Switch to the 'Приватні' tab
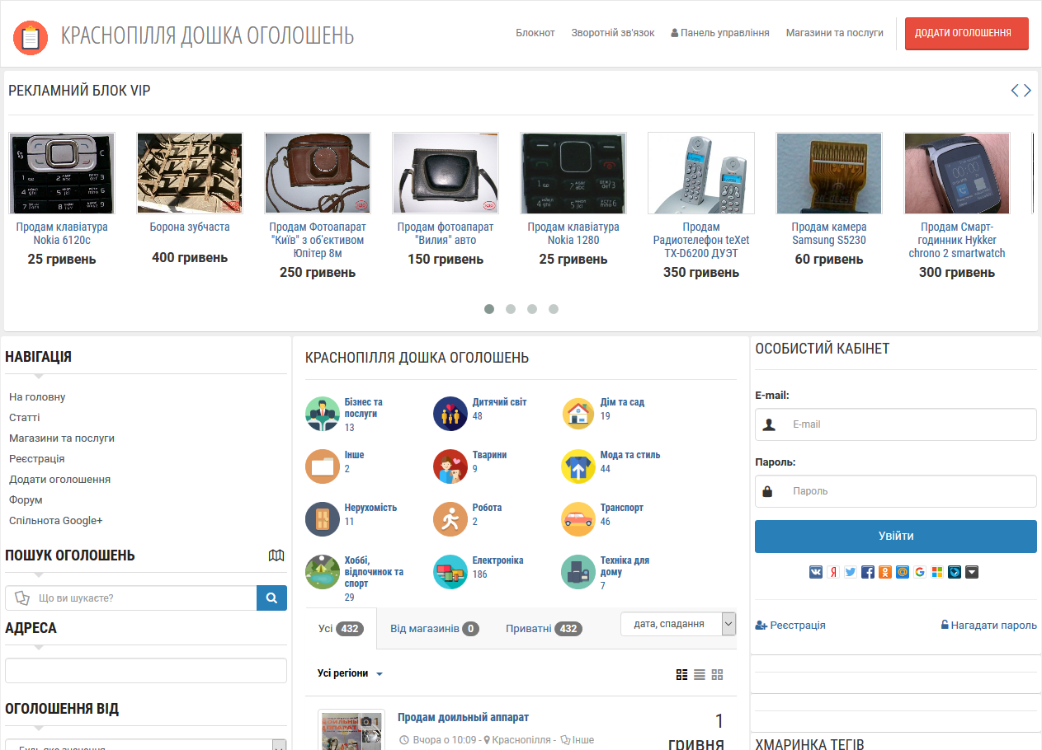Screen dimensions: 1042x750 [x=543, y=629]
